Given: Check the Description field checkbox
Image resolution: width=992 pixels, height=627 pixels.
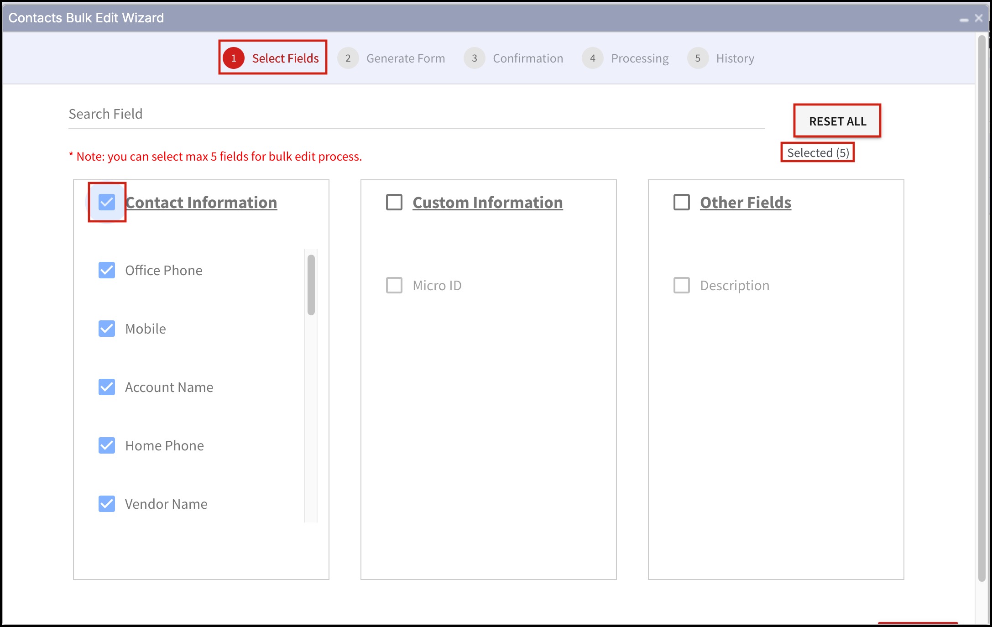Looking at the screenshot, I should [682, 285].
